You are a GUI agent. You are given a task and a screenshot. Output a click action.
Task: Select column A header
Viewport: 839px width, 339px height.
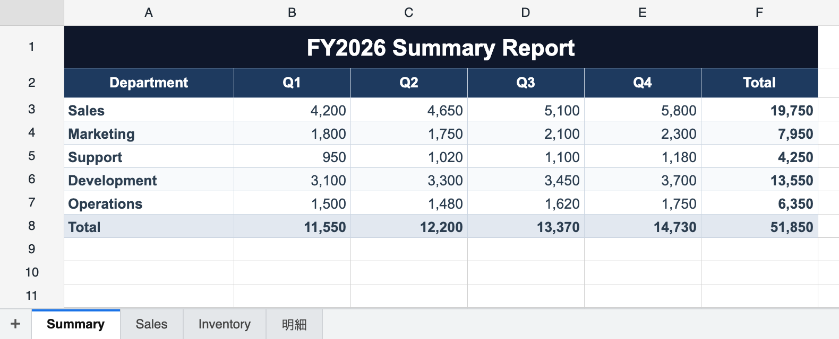tap(149, 13)
